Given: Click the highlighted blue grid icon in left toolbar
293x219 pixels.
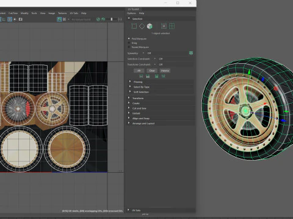Looking at the screenshot, I should (x=10, y=19).
